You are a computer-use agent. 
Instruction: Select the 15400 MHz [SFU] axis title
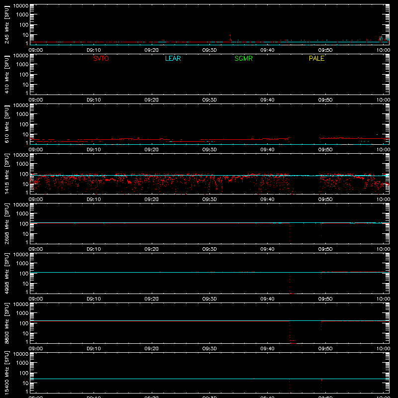pos(7,373)
